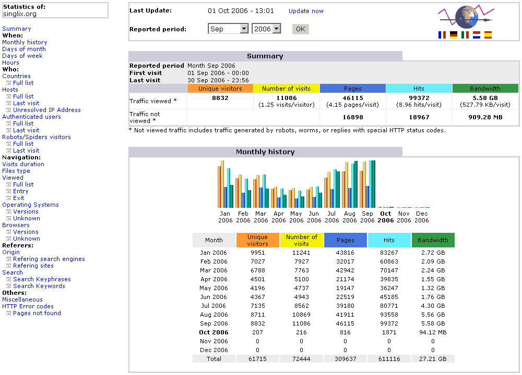The width and height of the screenshot is (522, 375).
Task: Click the icon beside Unresolved IP Address
Action: (x=8, y=110)
